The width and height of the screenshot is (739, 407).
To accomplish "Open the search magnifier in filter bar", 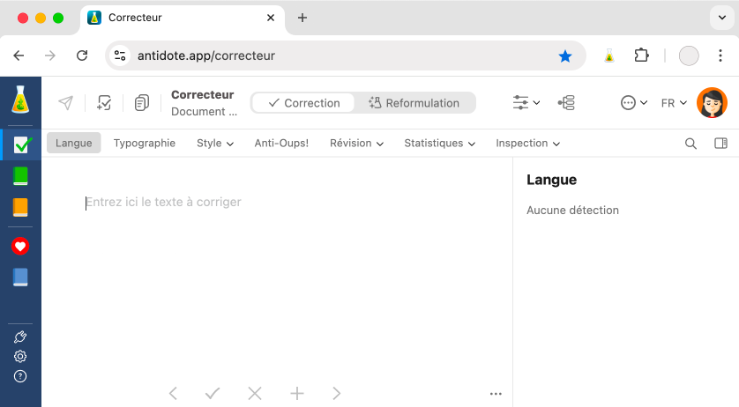I will pos(691,144).
